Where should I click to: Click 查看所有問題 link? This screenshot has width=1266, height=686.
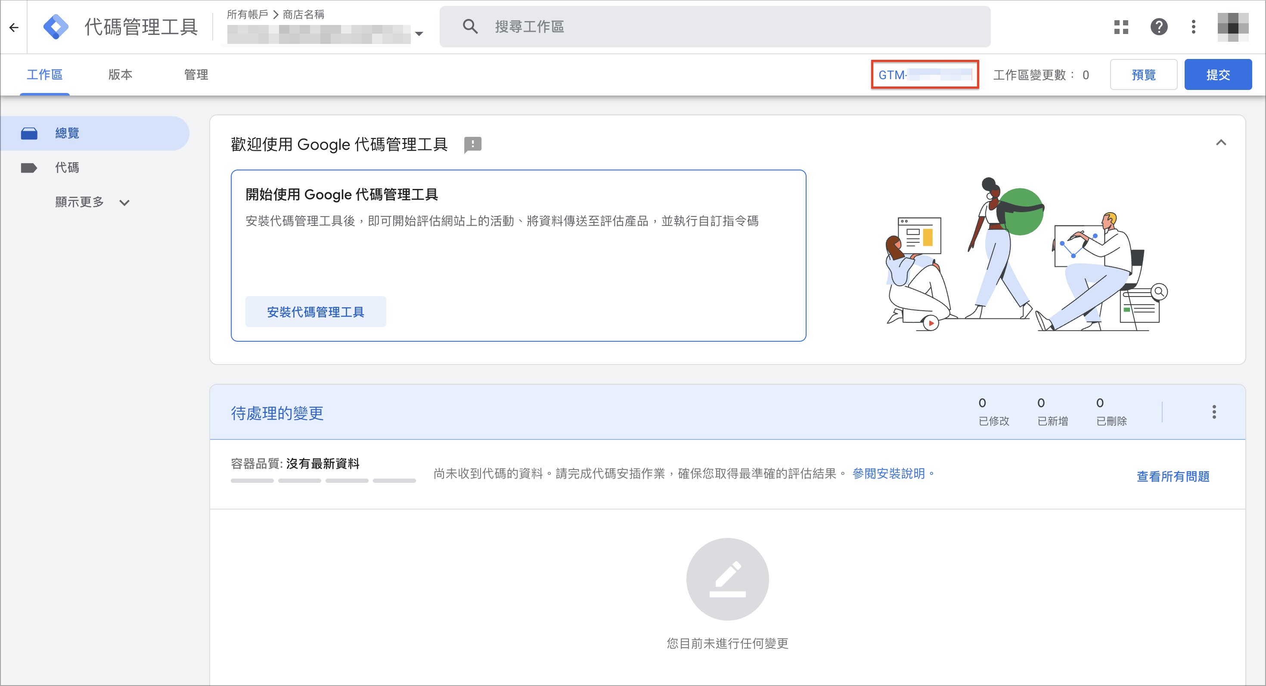tap(1173, 476)
